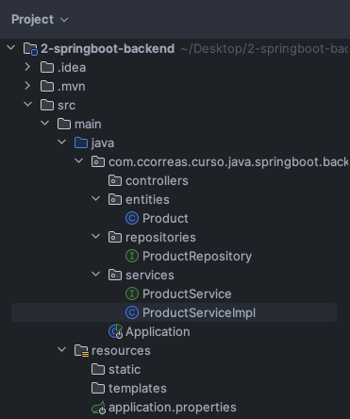Click the src folder icon

(47, 105)
